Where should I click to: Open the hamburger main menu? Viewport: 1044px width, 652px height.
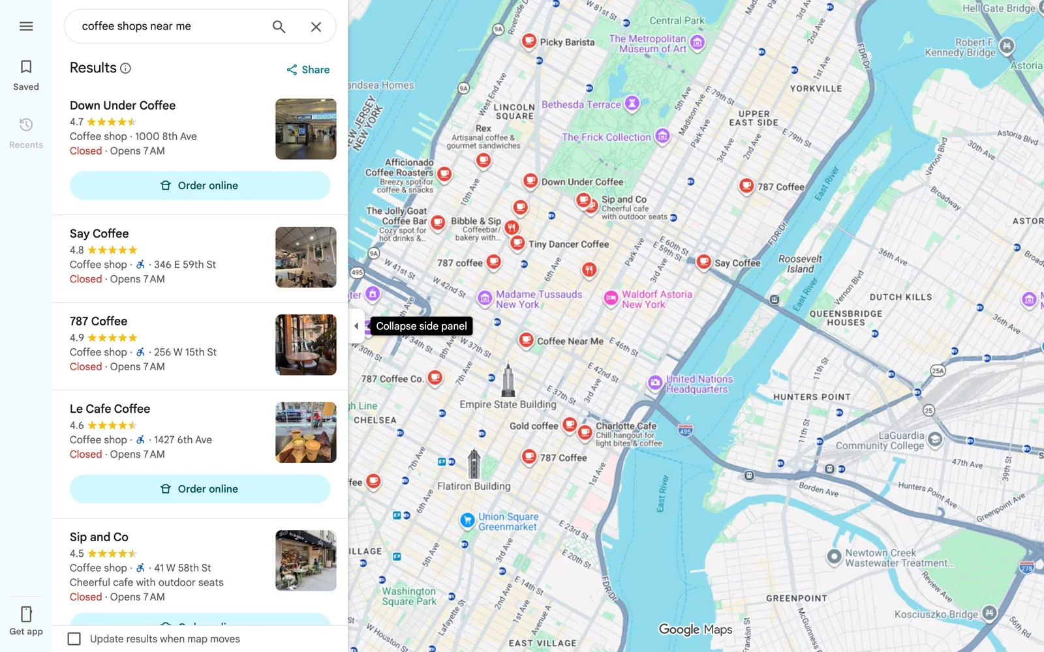[x=26, y=26]
